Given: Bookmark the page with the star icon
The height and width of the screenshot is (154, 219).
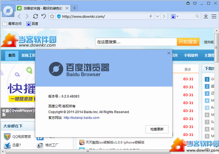Looking at the screenshot, I should click(x=52, y=16).
